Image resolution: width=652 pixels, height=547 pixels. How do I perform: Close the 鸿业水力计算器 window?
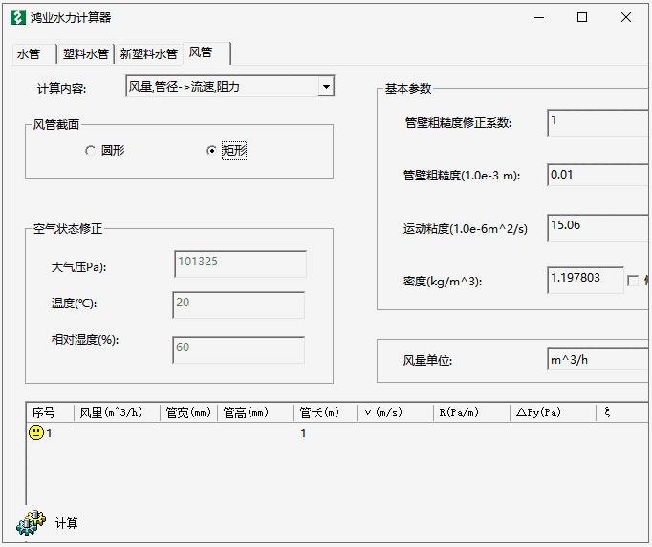point(626,17)
